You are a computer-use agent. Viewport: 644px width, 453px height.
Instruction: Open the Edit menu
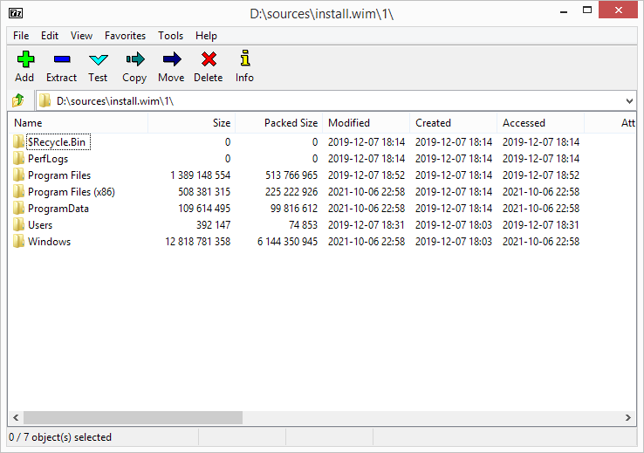[50, 36]
